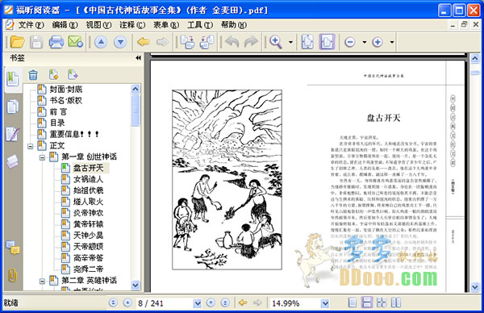Click the page number input field
Viewport: 484px width, 313px height.
[x=165, y=303]
